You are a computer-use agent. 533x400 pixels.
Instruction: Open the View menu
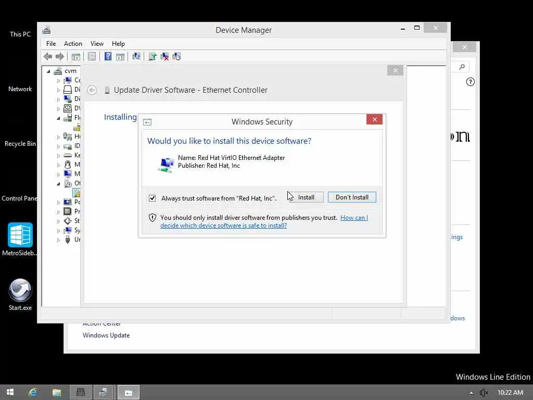point(97,44)
